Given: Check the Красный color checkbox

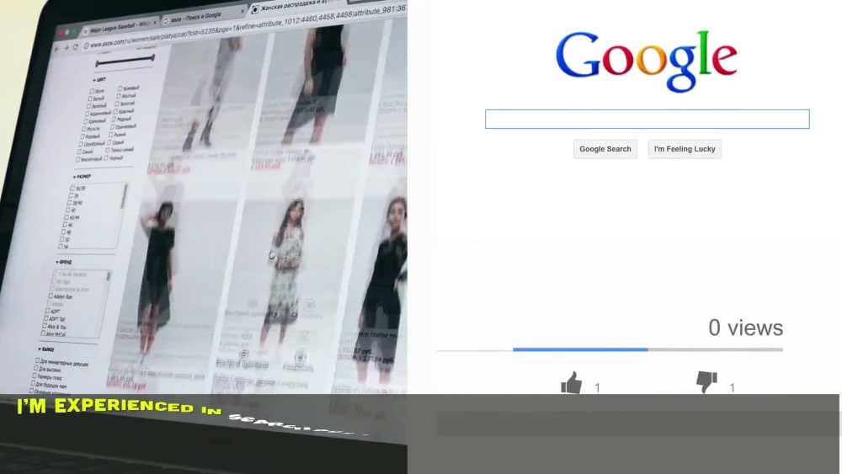Looking at the screenshot, I should point(115,112).
